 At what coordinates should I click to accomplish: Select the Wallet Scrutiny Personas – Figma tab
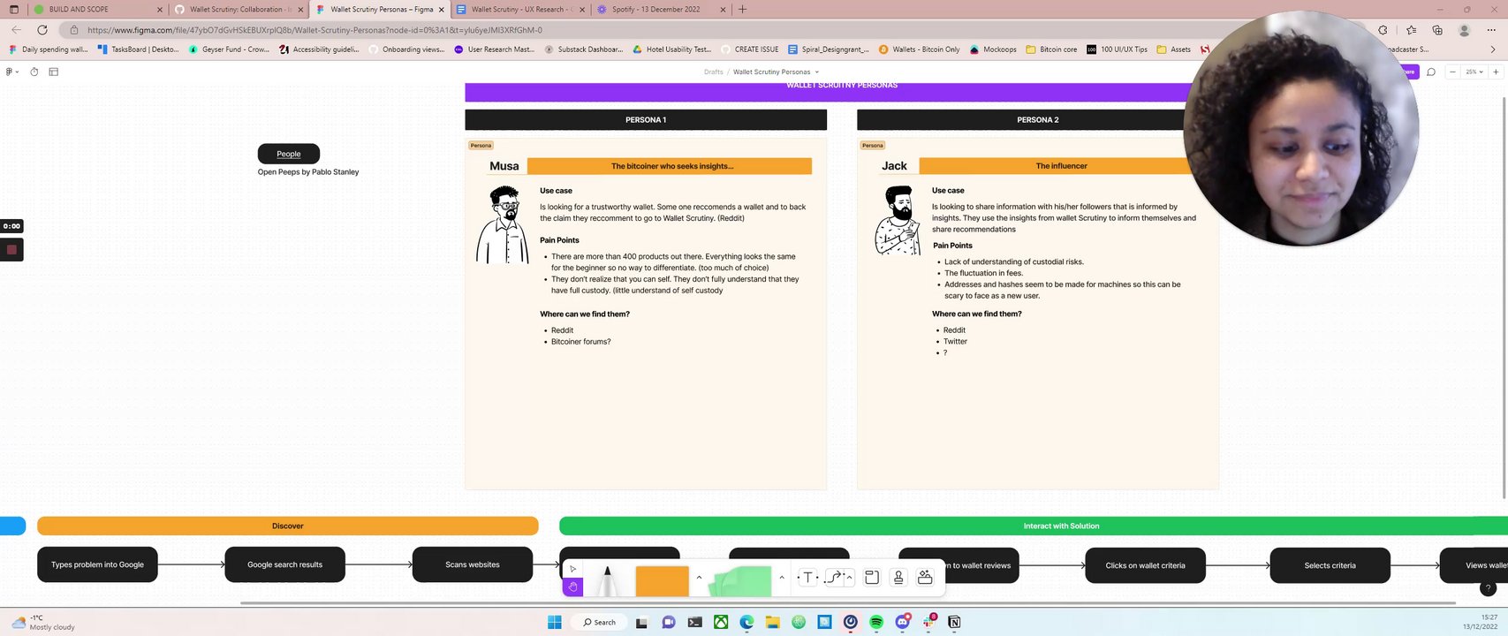click(380, 9)
